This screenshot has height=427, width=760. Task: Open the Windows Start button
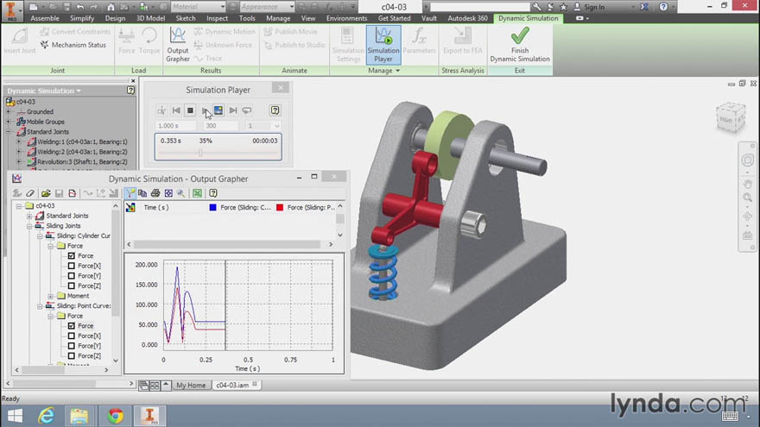(15, 416)
